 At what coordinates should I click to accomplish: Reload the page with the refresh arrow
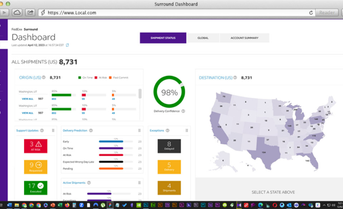point(311,13)
